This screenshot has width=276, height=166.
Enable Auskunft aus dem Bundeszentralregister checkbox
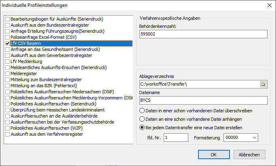point(8,25)
